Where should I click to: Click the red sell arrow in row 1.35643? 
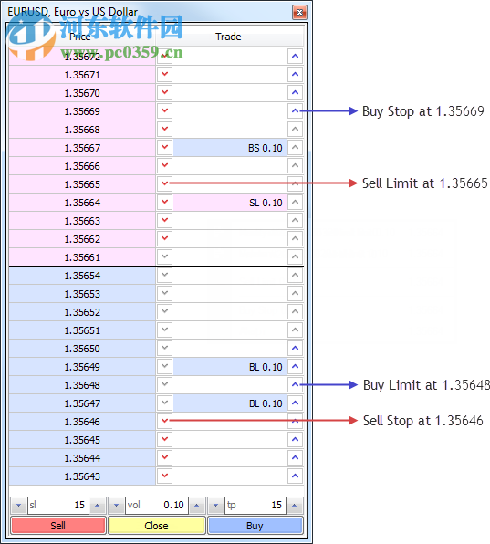165,476
